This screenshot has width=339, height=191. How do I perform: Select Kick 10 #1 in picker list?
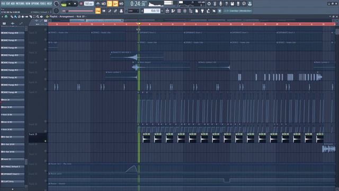pos(12,107)
